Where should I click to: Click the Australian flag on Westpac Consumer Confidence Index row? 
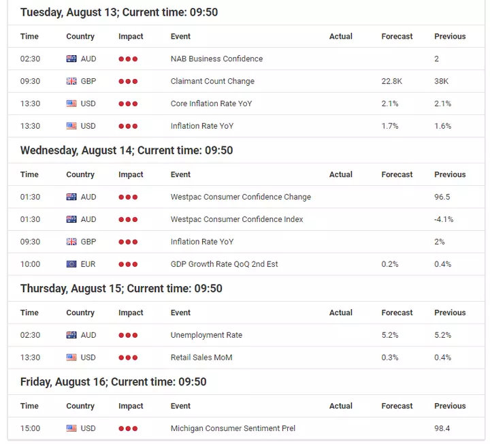(x=71, y=219)
